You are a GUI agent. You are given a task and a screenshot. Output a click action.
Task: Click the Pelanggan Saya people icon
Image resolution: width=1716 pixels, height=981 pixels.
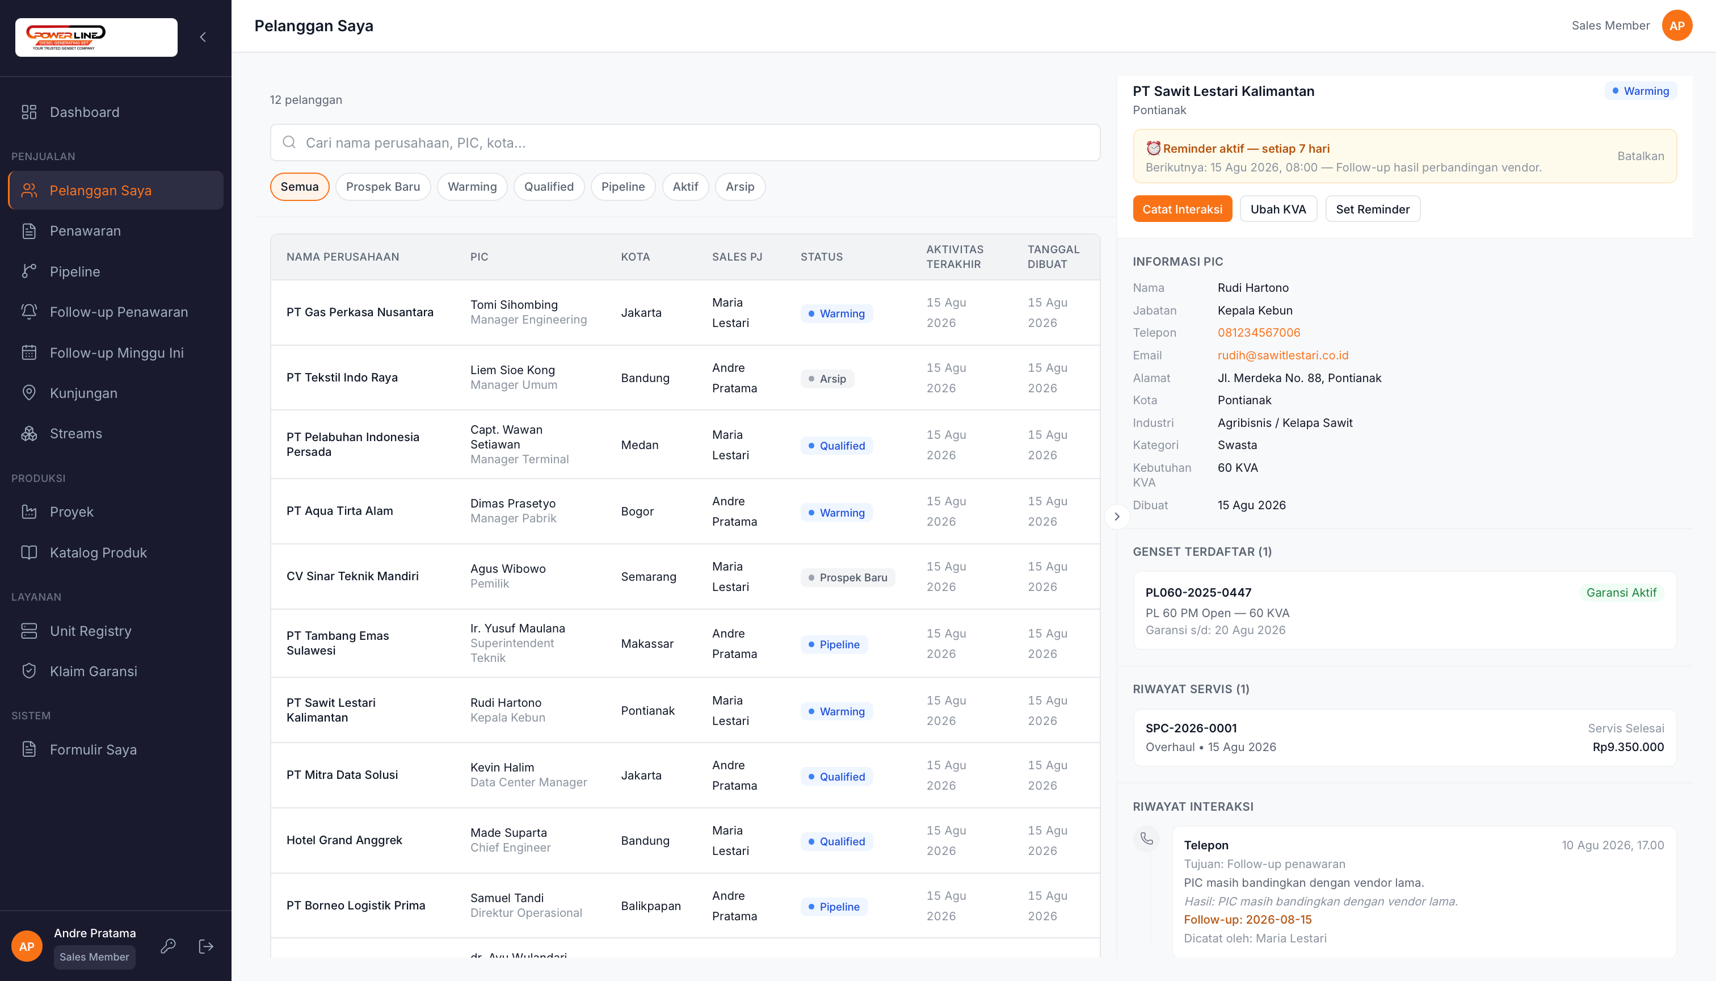point(29,190)
